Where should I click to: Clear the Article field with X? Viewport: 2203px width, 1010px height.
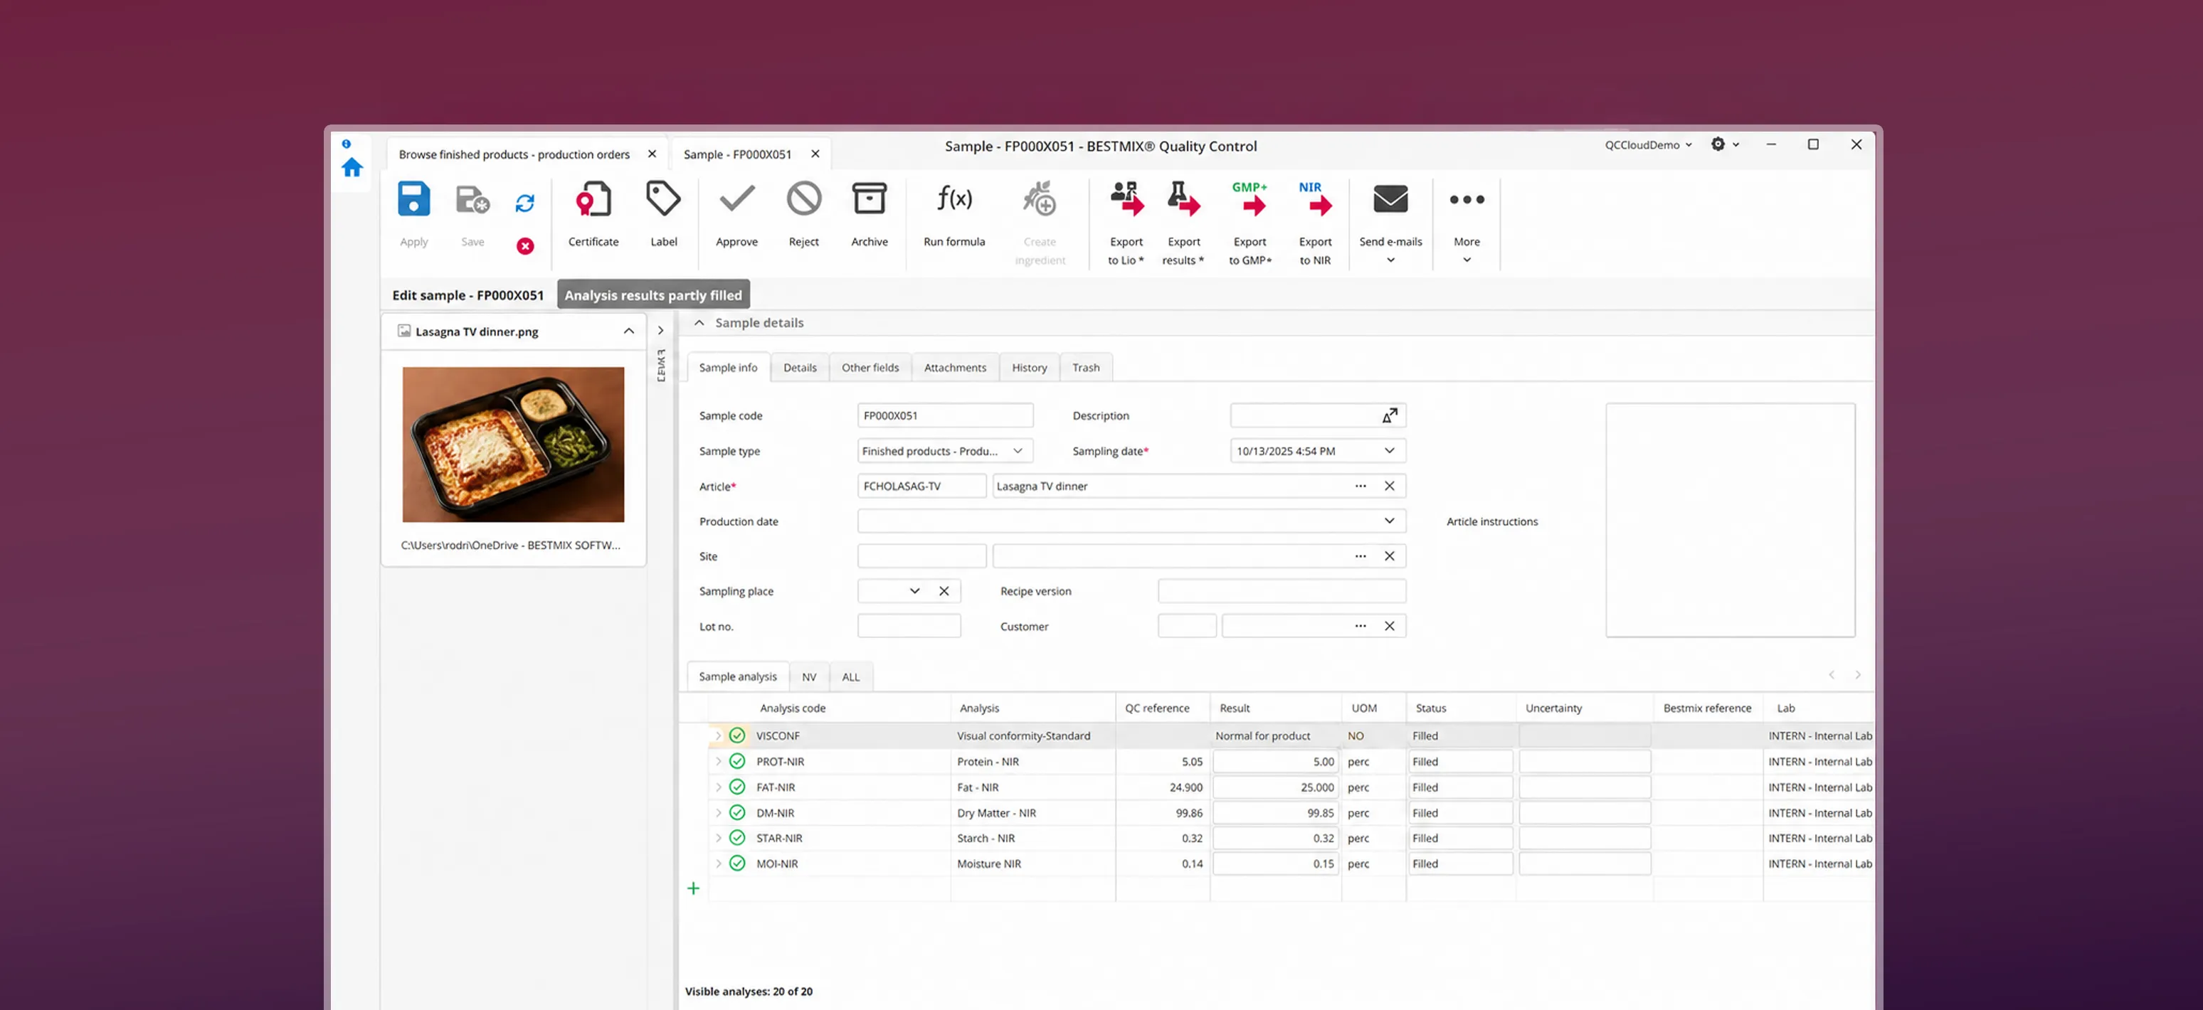1389,486
